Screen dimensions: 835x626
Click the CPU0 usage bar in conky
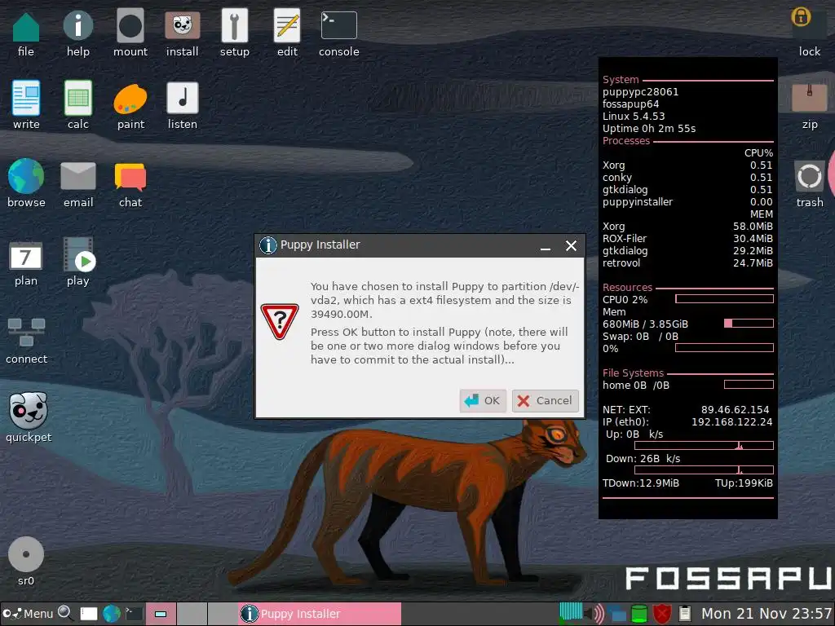(x=724, y=299)
